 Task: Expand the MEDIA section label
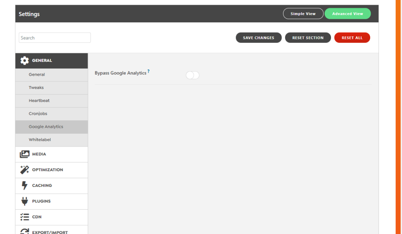click(39, 154)
